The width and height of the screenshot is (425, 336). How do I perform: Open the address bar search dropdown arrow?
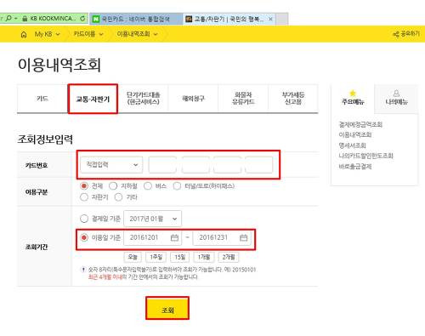16,19
